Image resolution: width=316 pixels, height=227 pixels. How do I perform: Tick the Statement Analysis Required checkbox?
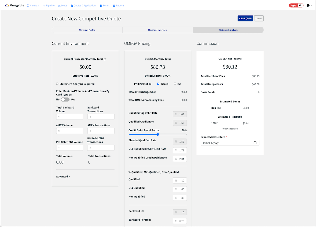point(57,84)
